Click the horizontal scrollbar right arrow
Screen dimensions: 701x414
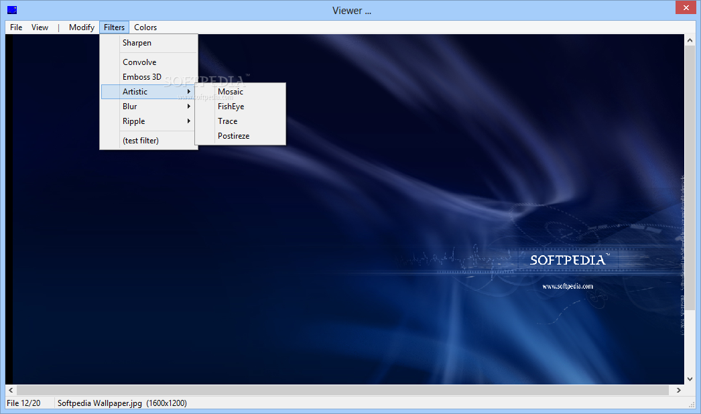click(679, 391)
